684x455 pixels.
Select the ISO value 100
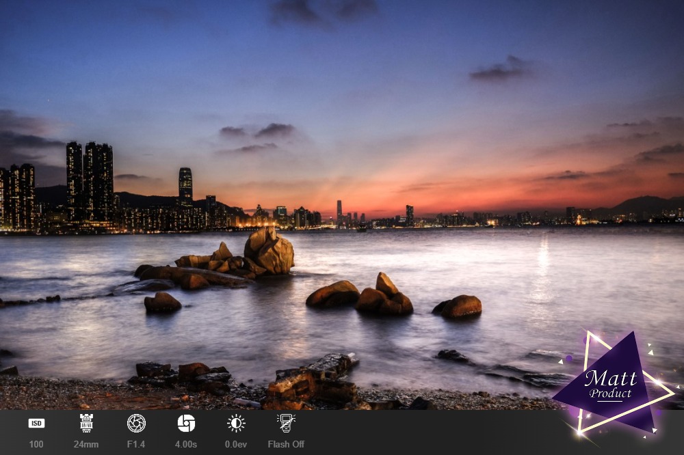(x=36, y=444)
